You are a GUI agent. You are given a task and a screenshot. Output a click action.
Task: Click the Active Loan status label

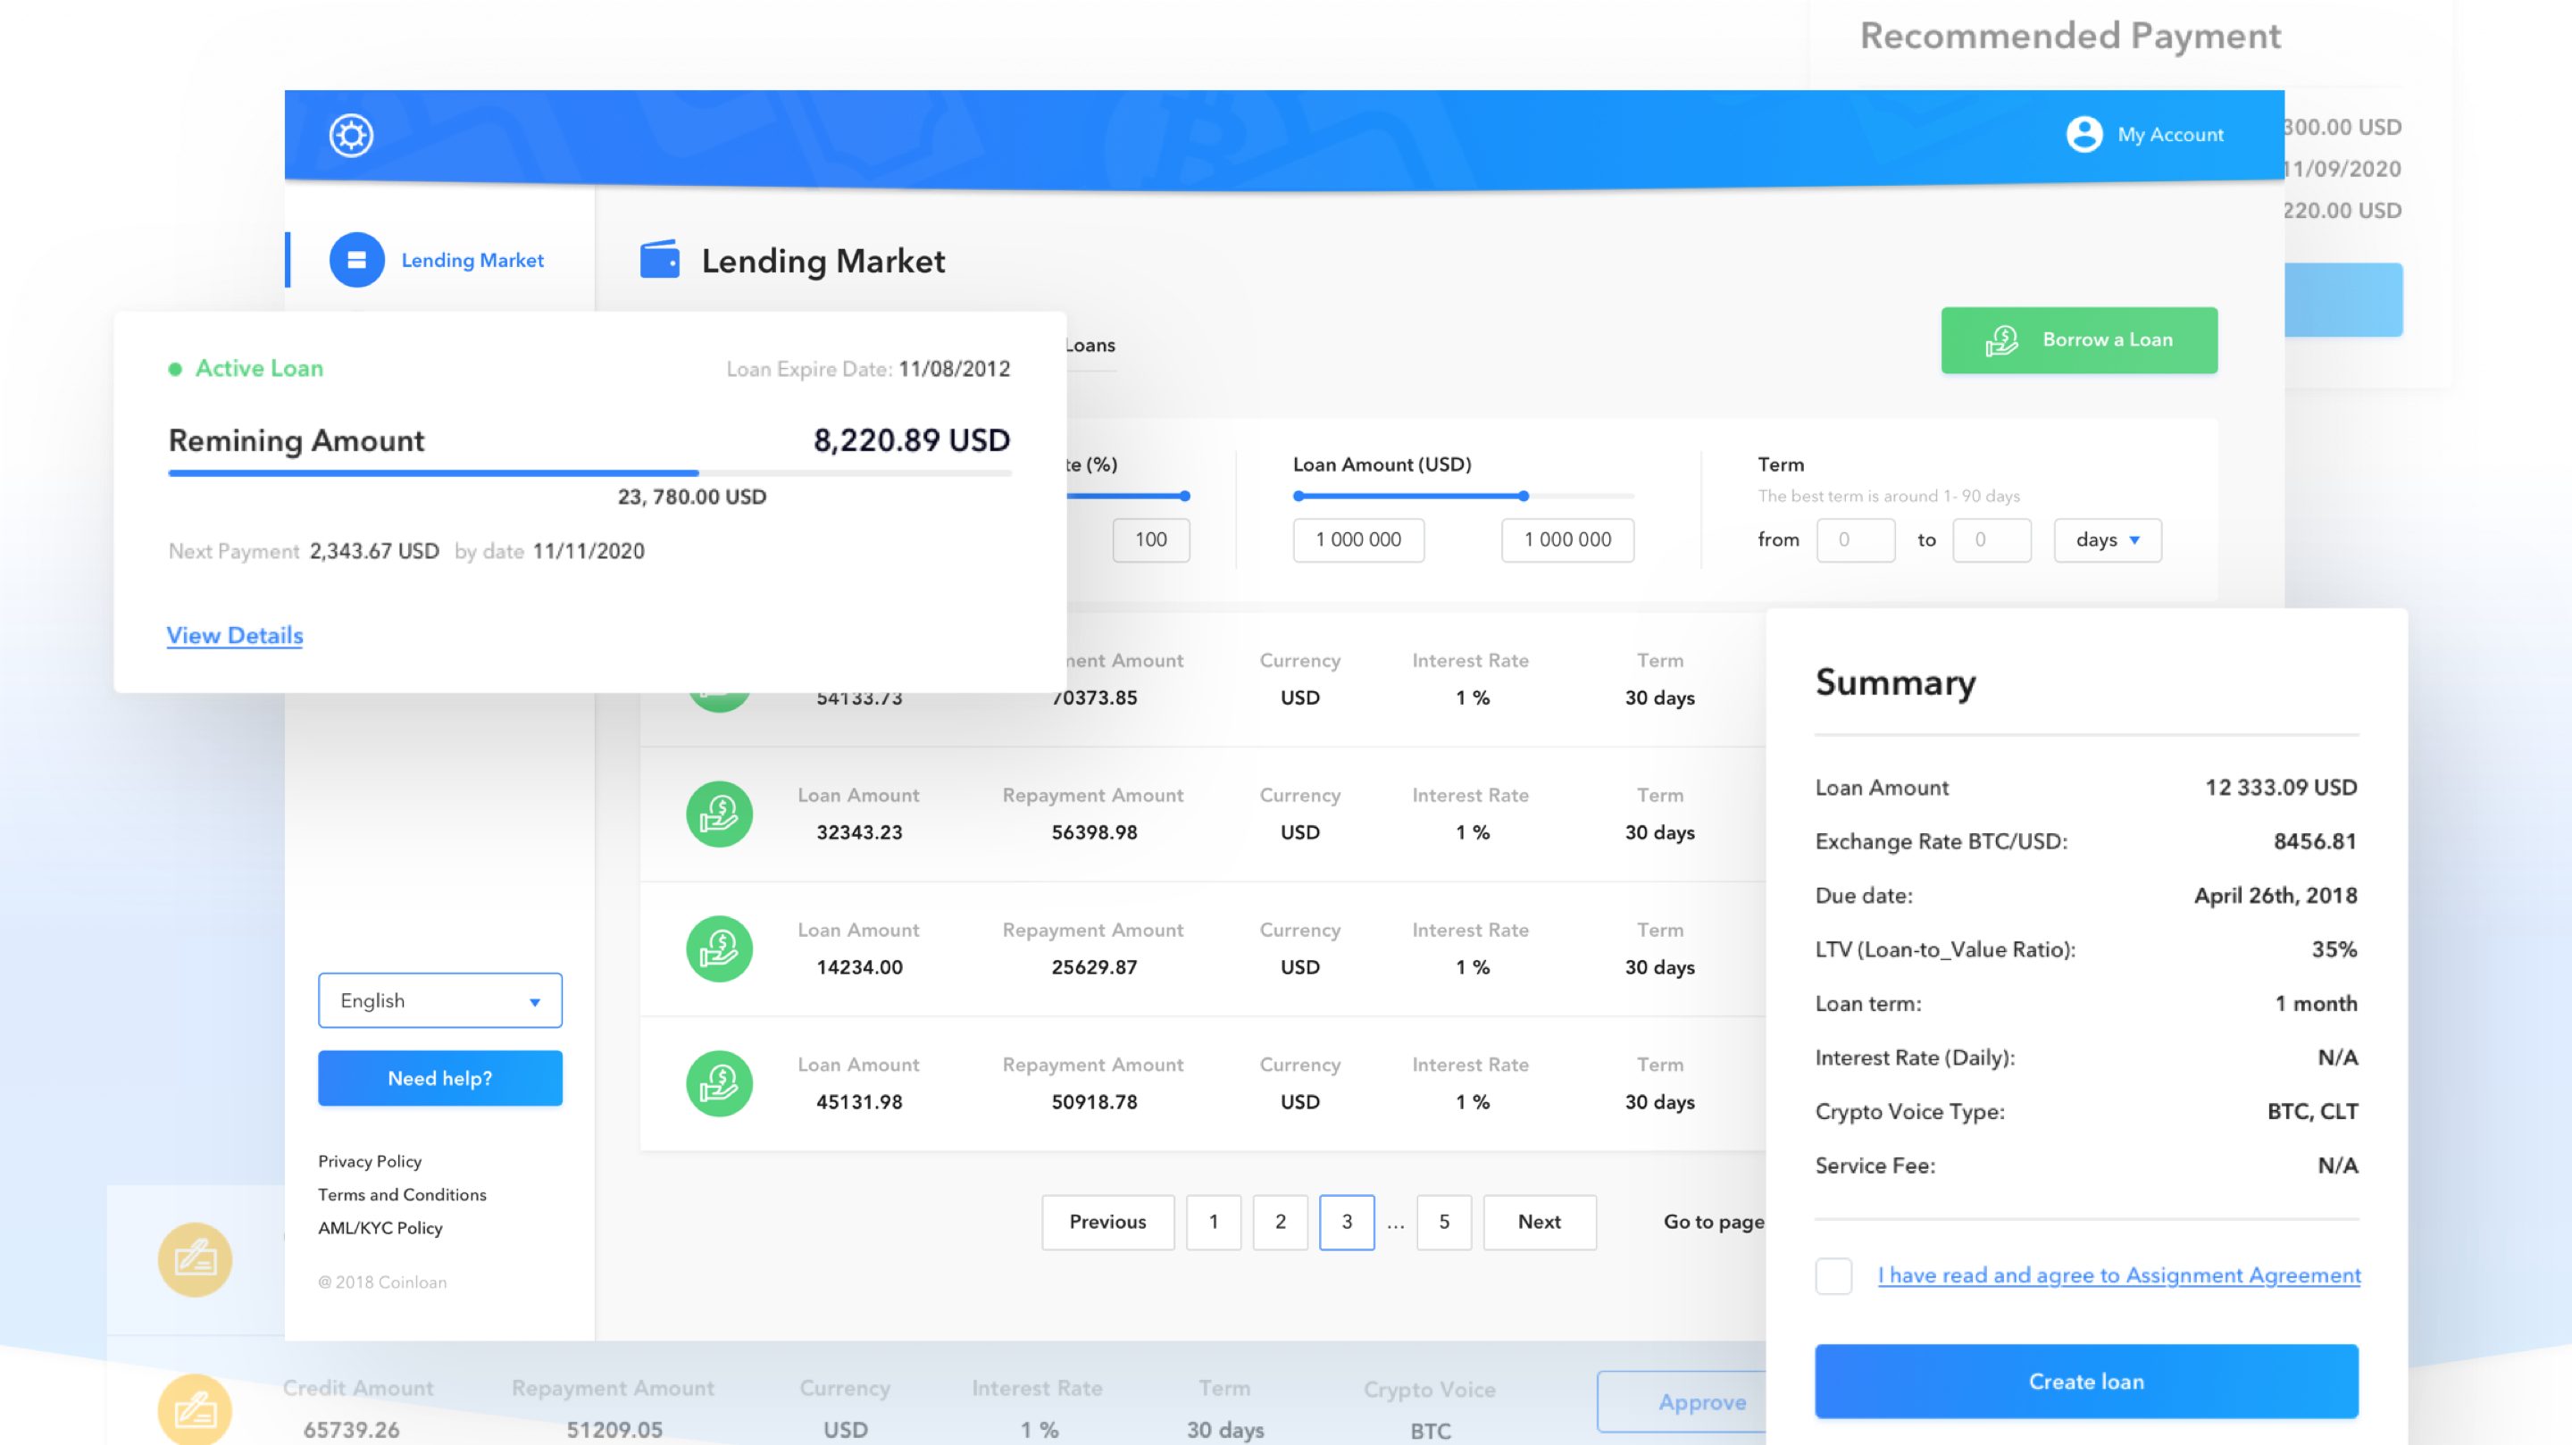pyautogui.click(x=259, y=369)
